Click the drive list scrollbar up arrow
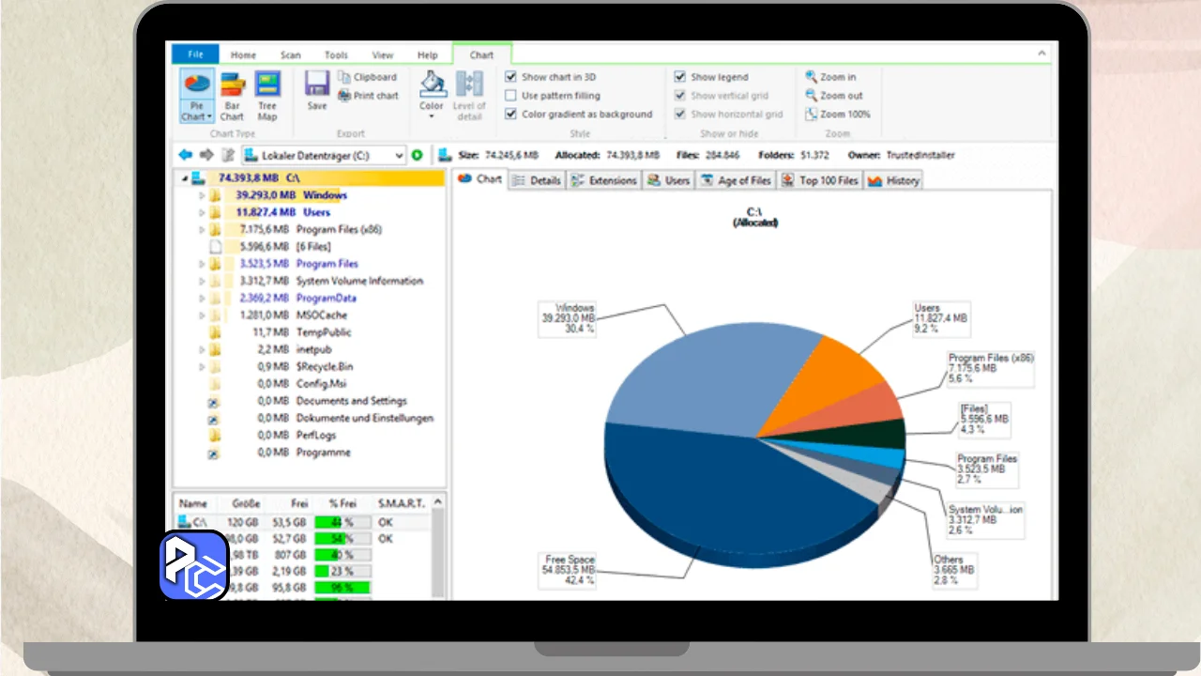This screenshot has height=676, width=1201. pos(437,502)
